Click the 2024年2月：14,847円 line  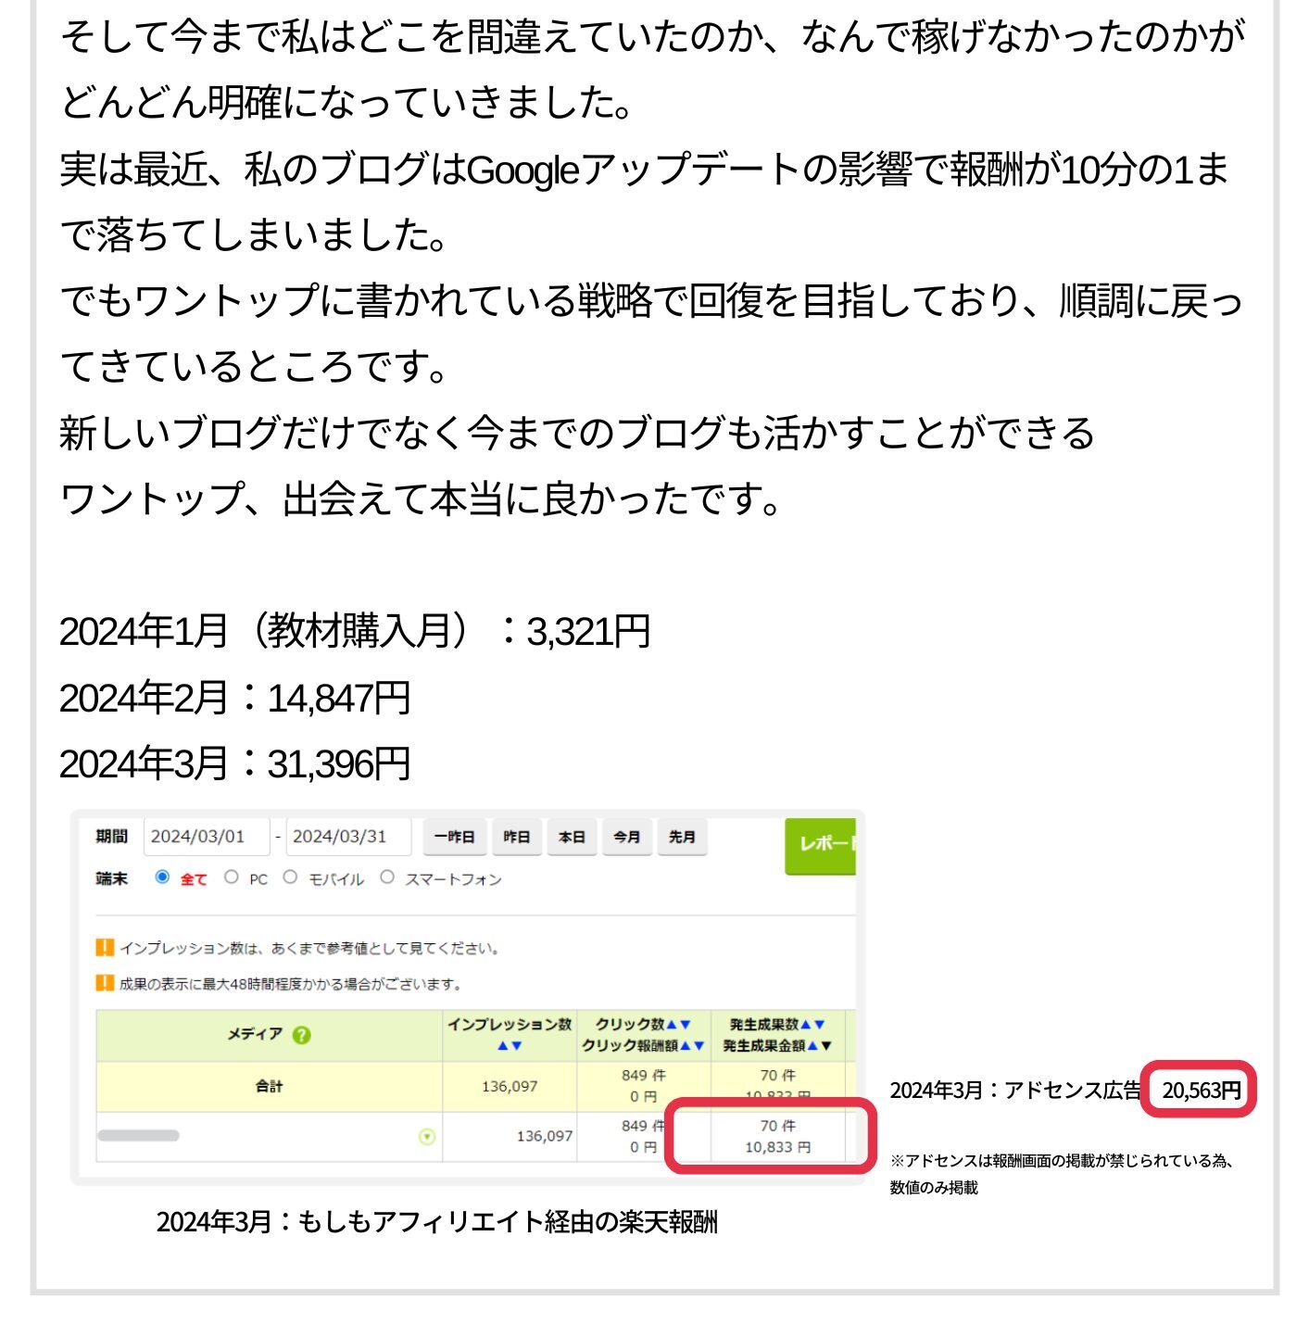pos(235,698)
